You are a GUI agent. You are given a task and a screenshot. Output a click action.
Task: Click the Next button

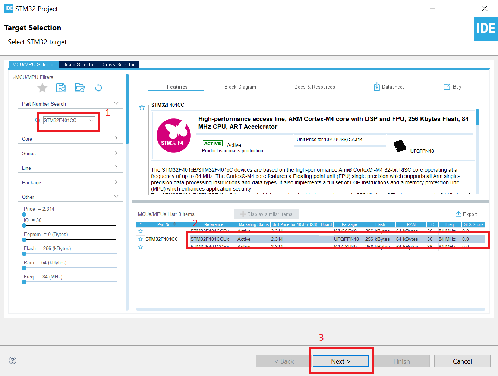point(341,361)
